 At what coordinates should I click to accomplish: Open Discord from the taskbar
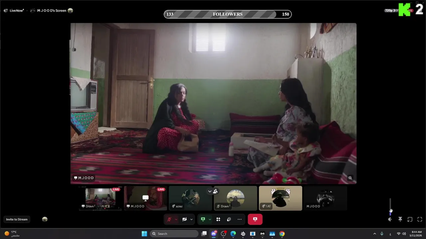click(214, 234)
